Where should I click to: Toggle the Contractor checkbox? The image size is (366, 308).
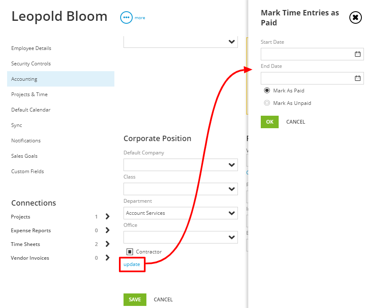pyautogui.click(x=129, y=252)
